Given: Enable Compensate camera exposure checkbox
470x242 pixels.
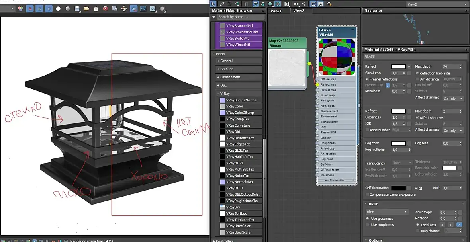Looking at the screenshot, I should 368,194.
